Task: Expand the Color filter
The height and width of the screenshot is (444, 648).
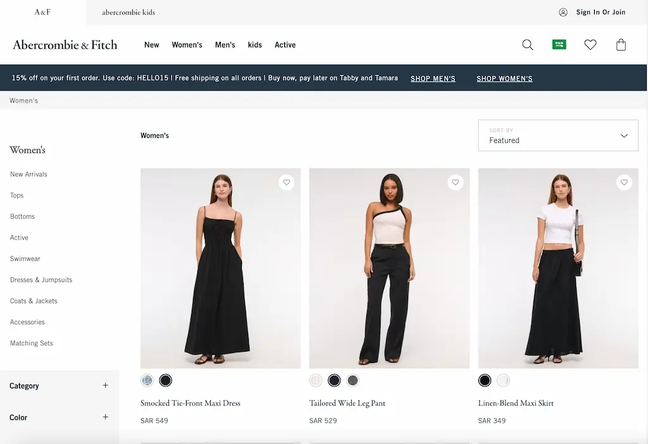Action: 59,417
